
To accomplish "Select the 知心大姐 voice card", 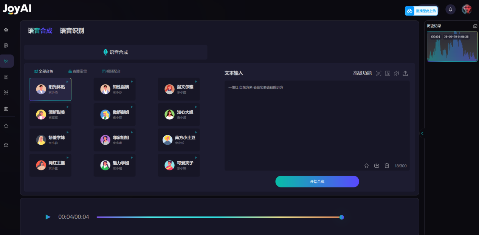I will [179, 114].
